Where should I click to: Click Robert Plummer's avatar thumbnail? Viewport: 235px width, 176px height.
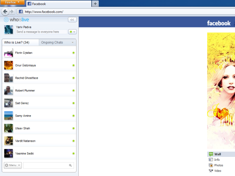[9, 90]
